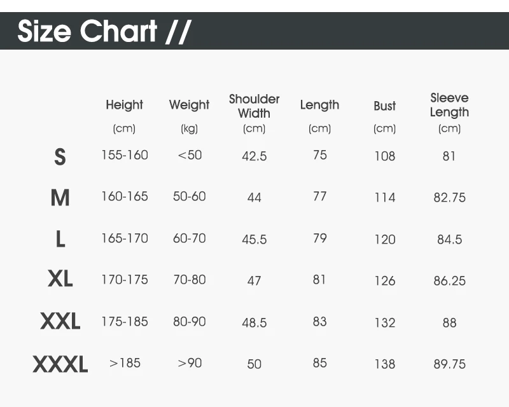Screen dimensions: 509x407
Task: Click the Height column header
Action: click(124, 105)
